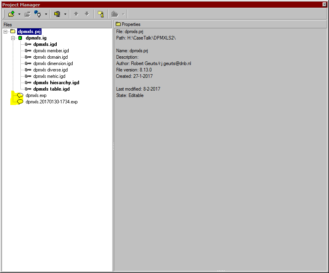
Task: Click the Files panel header
Action: (57, 24)
